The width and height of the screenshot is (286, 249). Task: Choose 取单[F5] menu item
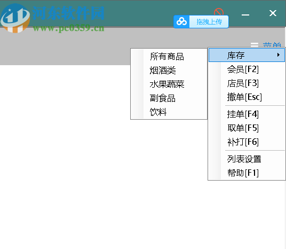[247, 128]
